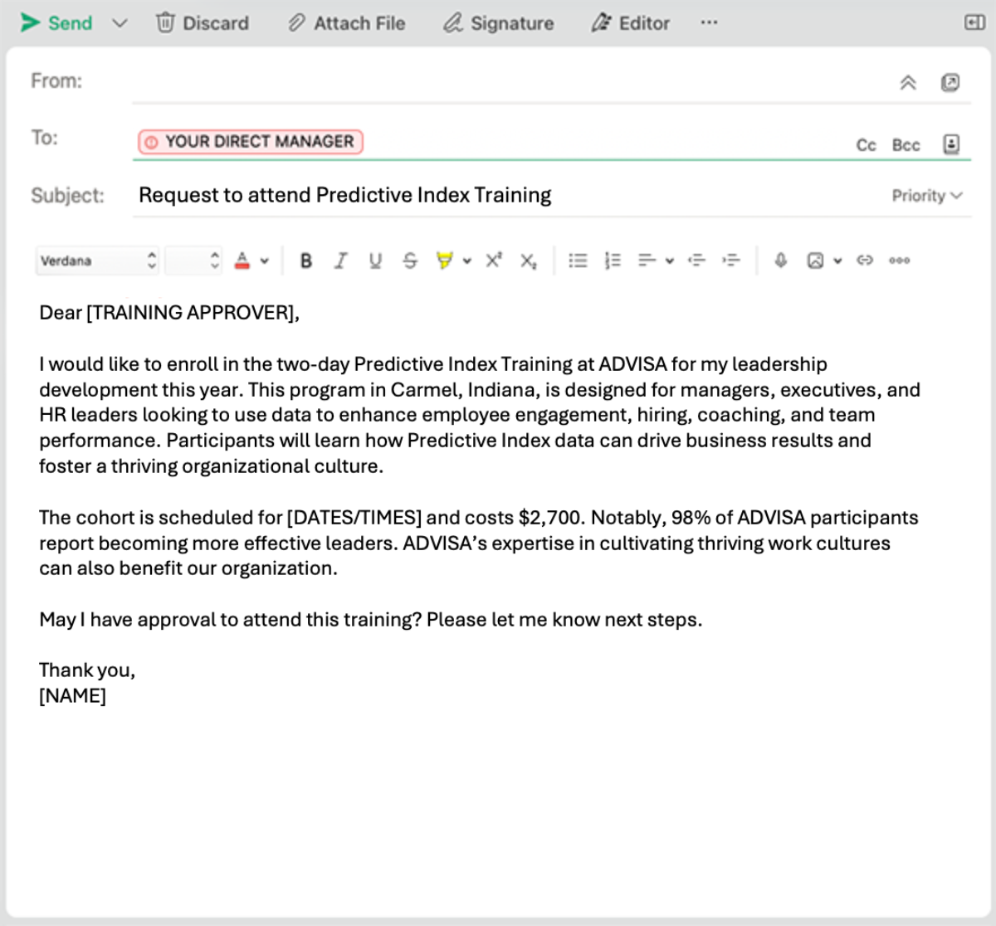Apply italic formatting
Viewport: 996px width, 926px height.
340,261
